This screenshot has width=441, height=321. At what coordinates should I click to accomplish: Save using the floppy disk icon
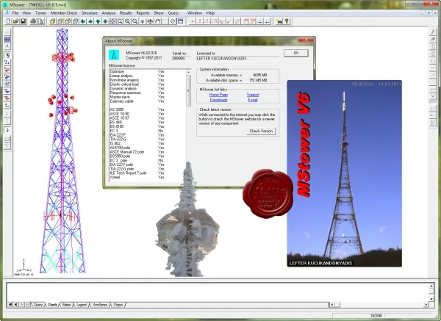click(x=23, y=21)
